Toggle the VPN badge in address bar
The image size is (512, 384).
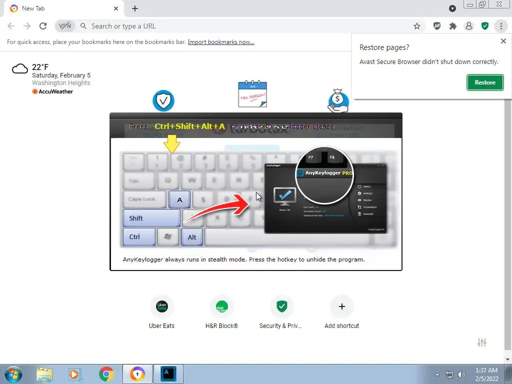(x=64, y=26)
